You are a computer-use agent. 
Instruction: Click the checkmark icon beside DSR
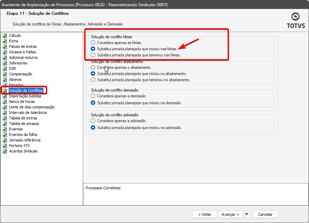tap(5, 68)
